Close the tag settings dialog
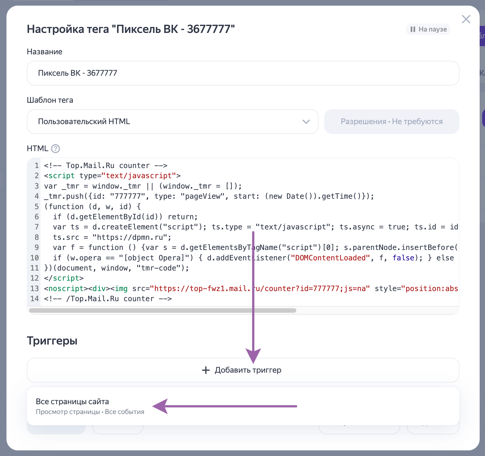This screenshot has height=456, width=485. click(466, 19)
